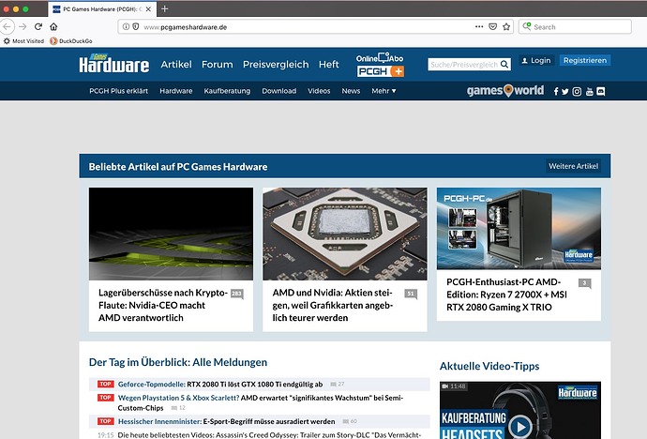Click Beliebte Artikel auf PC Games Hardware heading
647x439 pixels.
(178, 167)
